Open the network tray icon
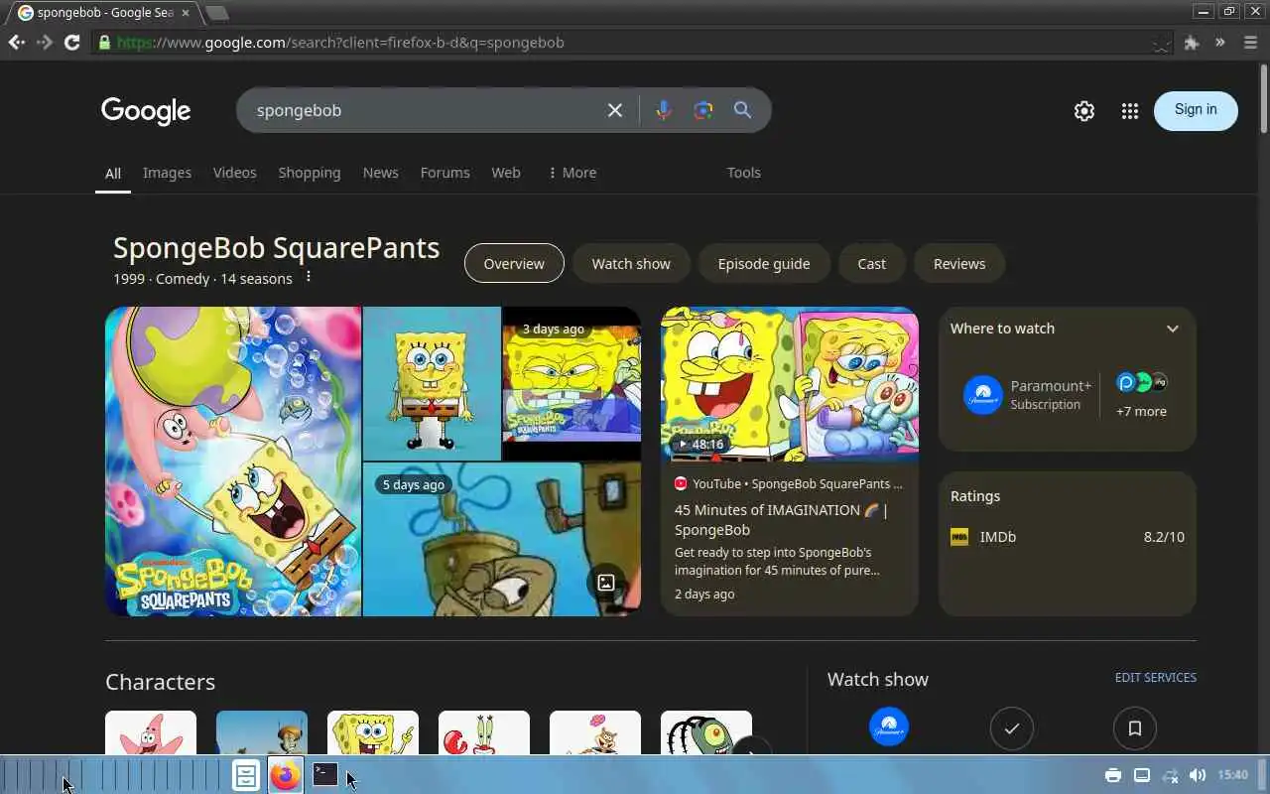Image resolution: width=1270 pixels, height=794 pixels. [x=1170, y=775]
